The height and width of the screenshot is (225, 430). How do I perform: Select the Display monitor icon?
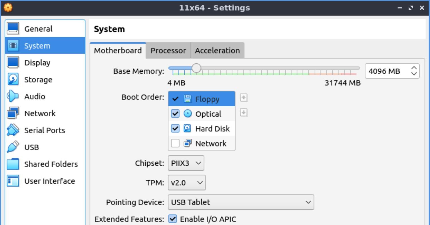click(x=13, y=62)
